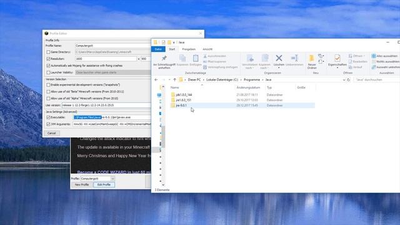Screen dimensions: 400x225
Task: Click Explorer forward arrow
Action: [164, 80]
